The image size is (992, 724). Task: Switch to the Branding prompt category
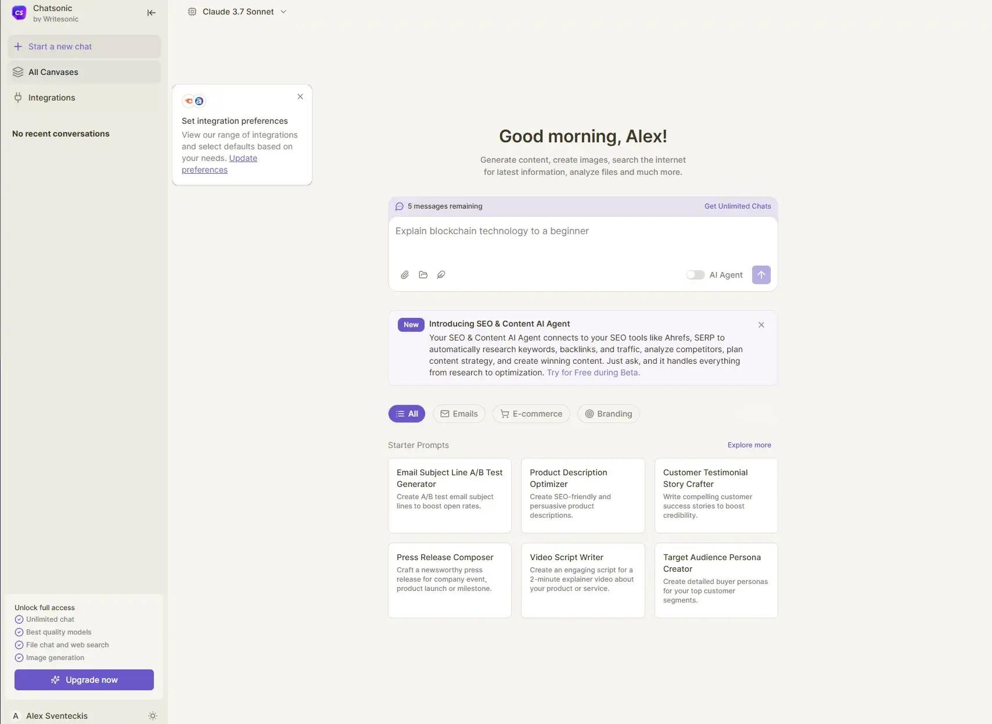coord(608,414)
